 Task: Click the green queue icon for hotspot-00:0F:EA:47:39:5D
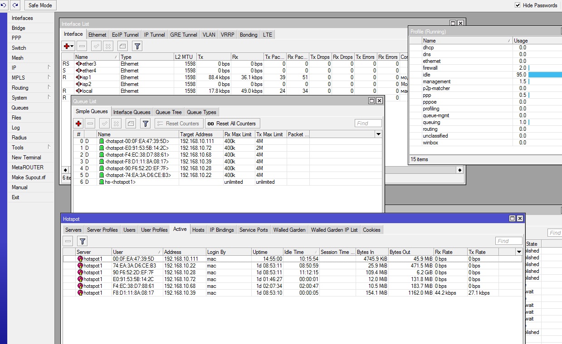click(101, 141)
